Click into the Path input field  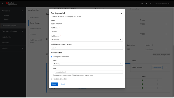[x=89, y=72]
